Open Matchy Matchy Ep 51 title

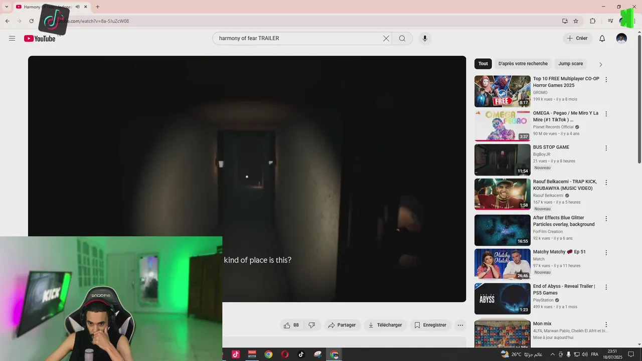pos(559,252)
